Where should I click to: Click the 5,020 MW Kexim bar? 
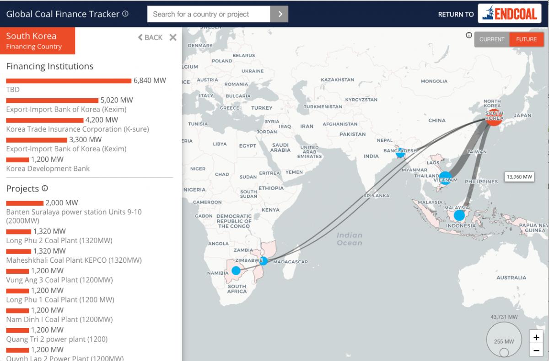[52, 101]
